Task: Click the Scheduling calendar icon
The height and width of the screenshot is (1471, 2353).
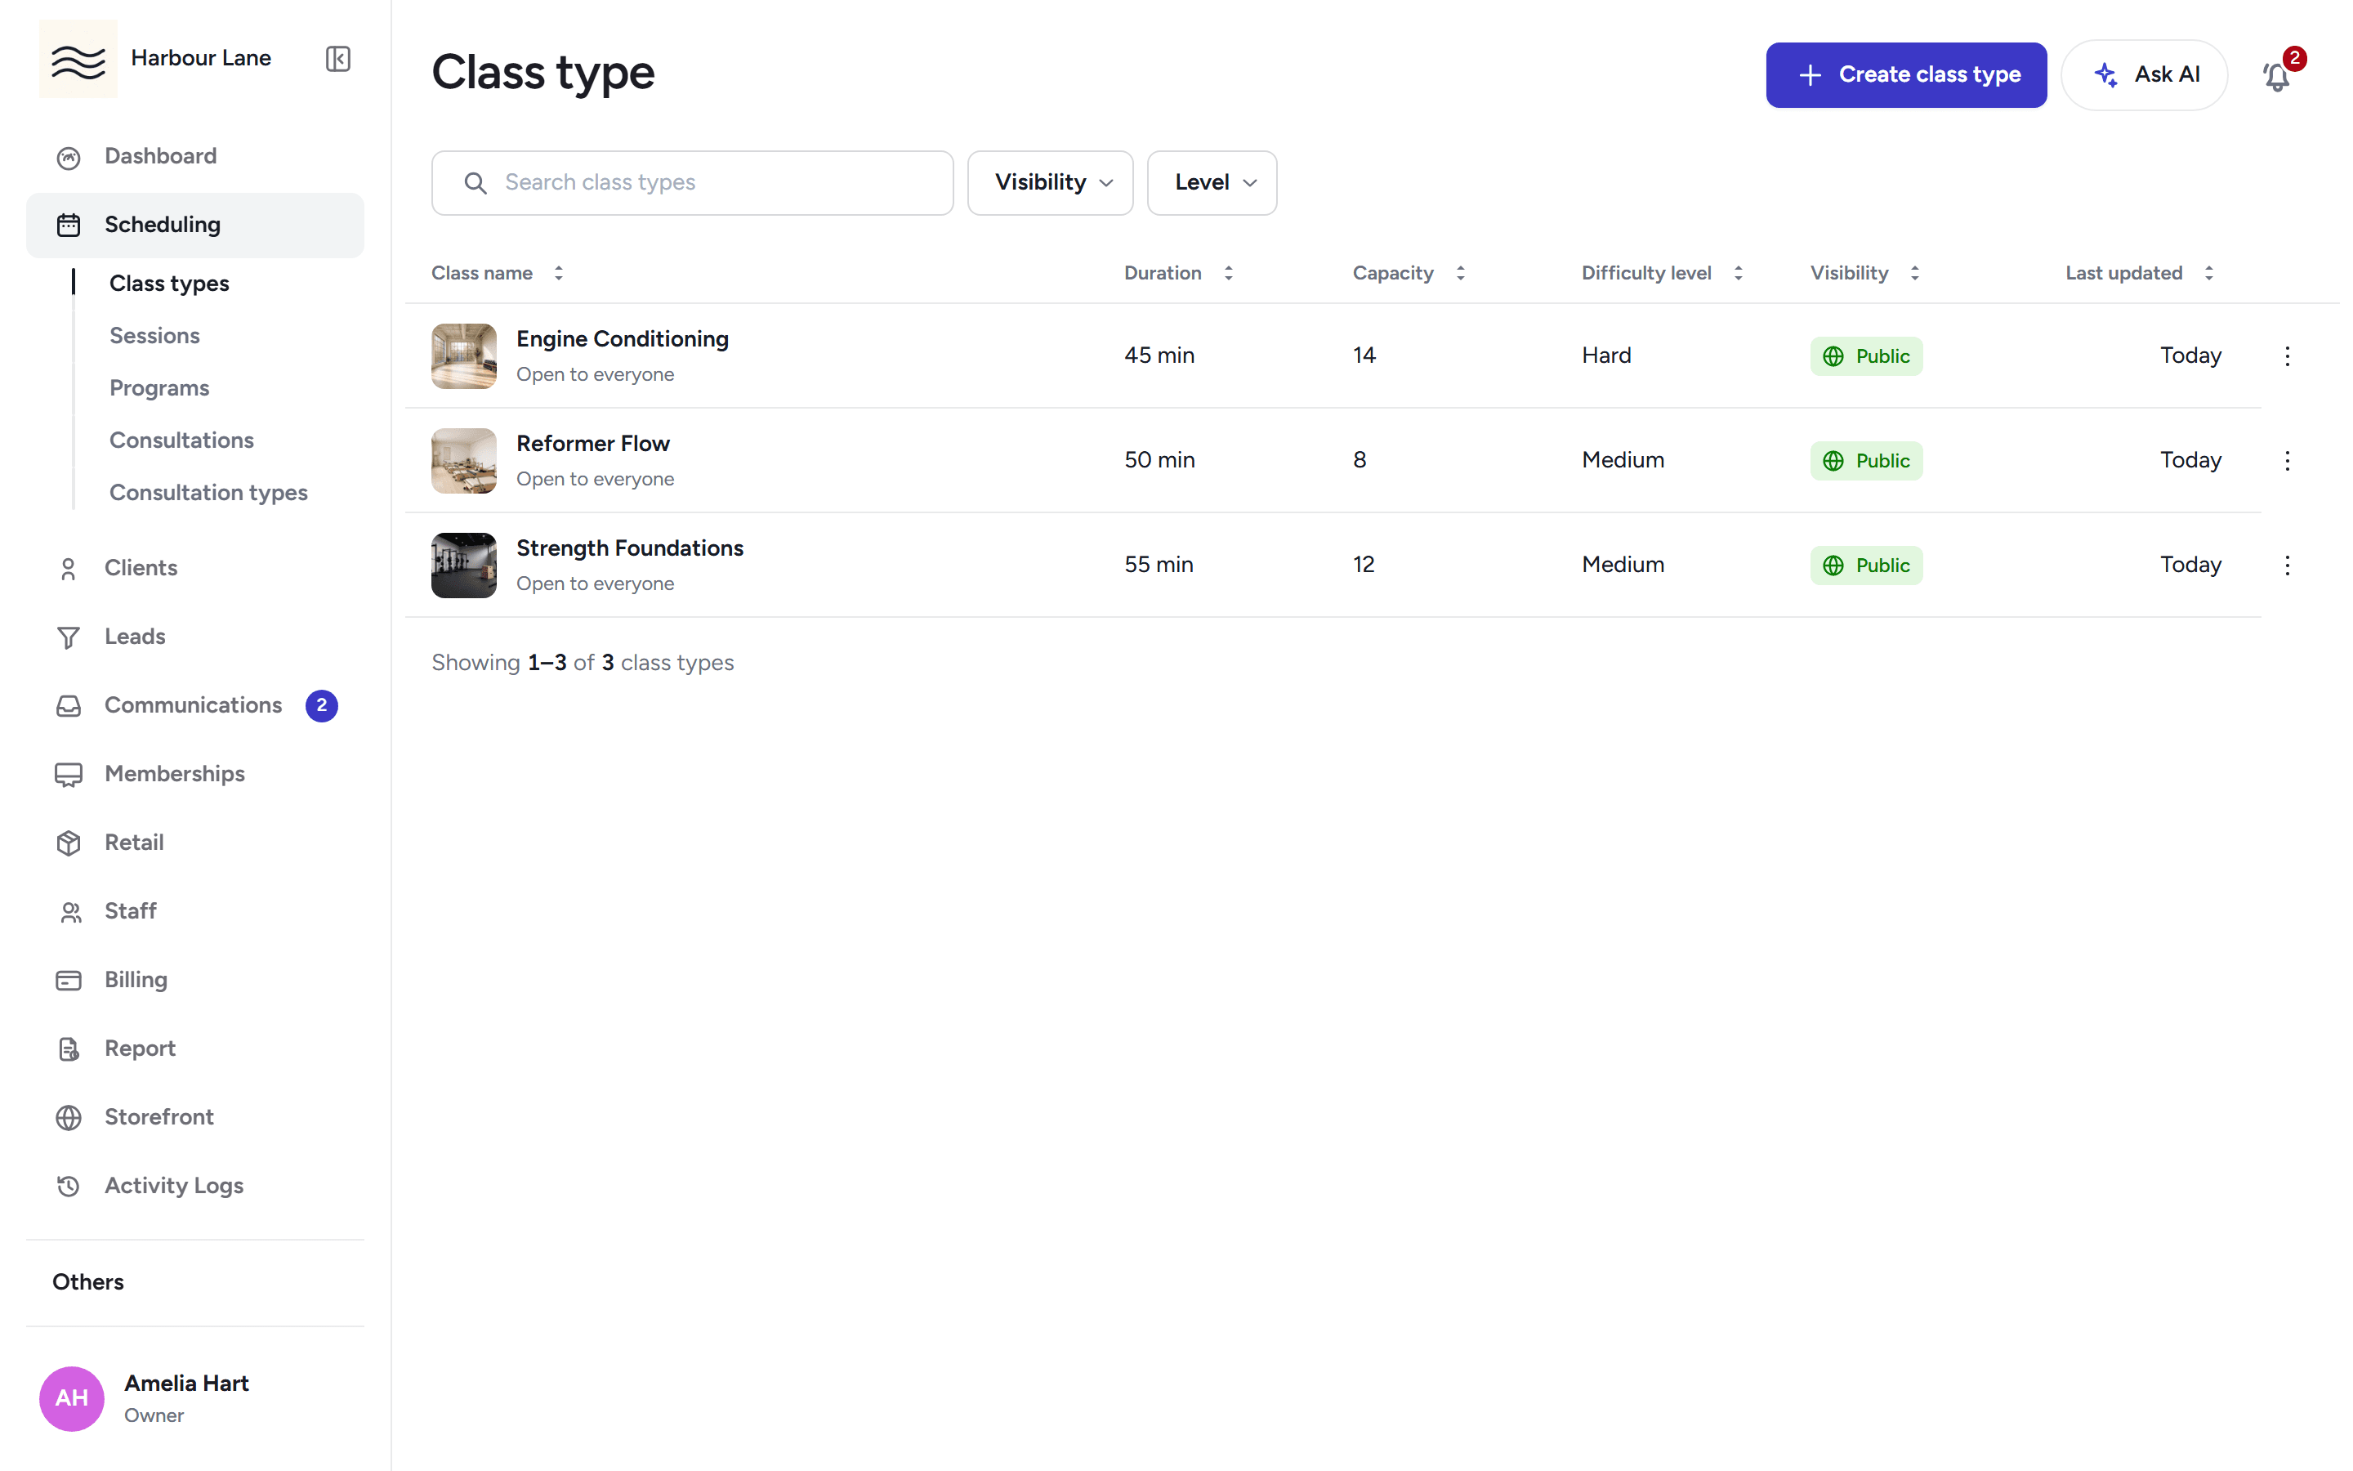Action: [x=68, y=225]
